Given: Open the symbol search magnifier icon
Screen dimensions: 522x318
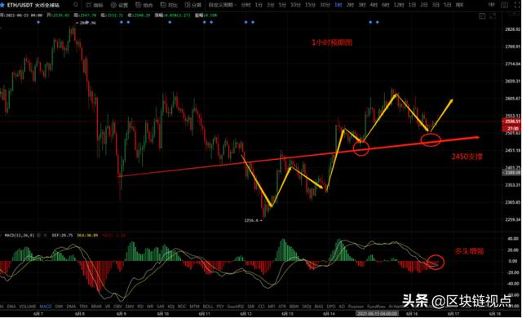Looking at the screenshot, I should click(76, 5).
